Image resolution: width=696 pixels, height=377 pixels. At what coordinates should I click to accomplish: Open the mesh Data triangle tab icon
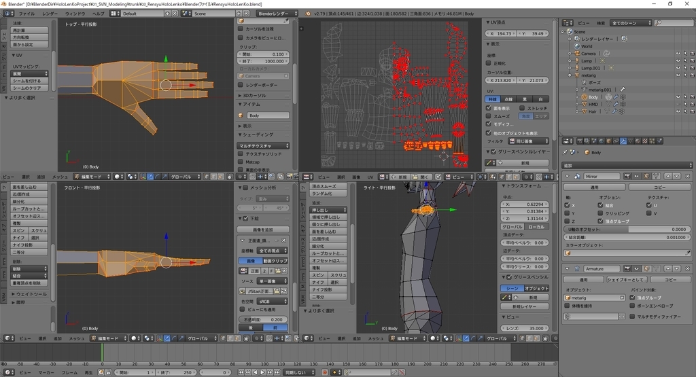[630, 141]
